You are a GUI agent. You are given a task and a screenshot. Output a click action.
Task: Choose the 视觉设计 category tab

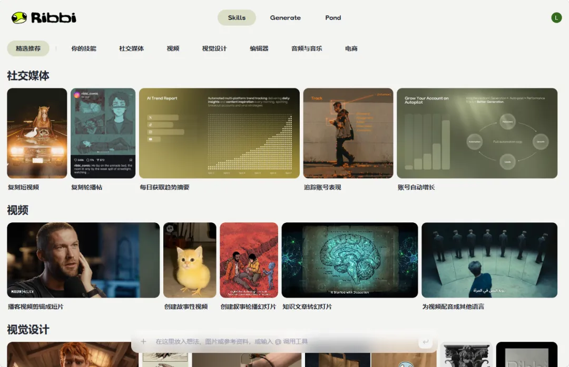(214, 48)
